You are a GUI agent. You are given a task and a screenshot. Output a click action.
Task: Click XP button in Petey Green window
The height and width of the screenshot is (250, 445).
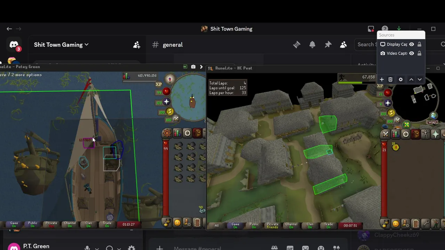click(x=159, y=84)
